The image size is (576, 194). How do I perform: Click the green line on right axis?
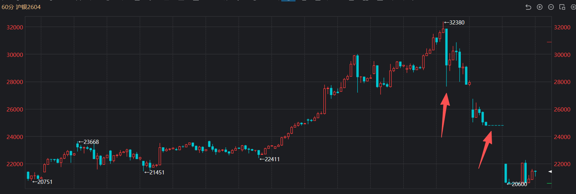[549, 183]
